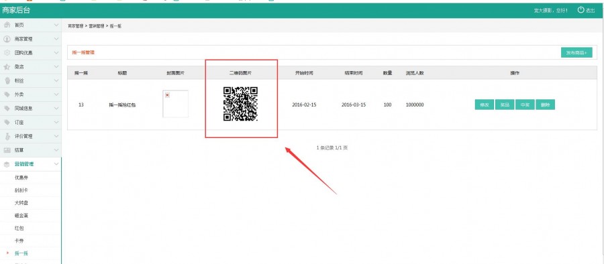The width and height of the screenshot is (604, 264).
Task: Expand the 结算 chevron
Action: [56, 150]
